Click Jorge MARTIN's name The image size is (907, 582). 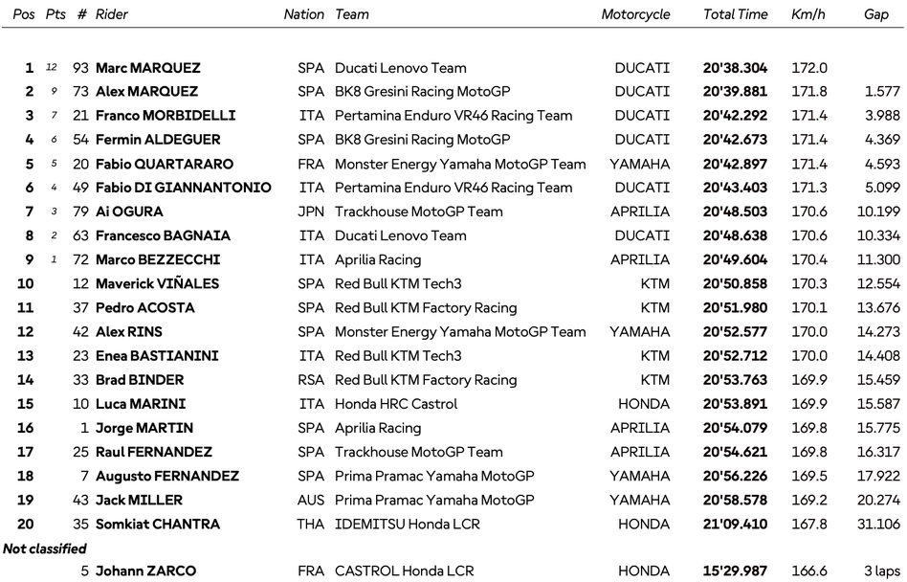click(144, 428)
